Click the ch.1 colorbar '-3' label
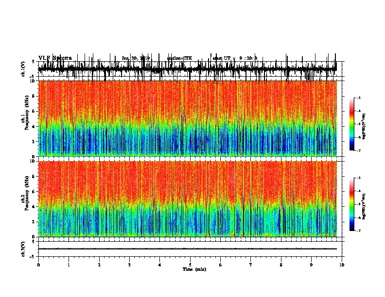Screen dimensions: 385x297 coord(359,98)
